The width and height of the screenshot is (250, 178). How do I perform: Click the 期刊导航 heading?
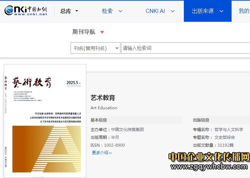(84, 32)
